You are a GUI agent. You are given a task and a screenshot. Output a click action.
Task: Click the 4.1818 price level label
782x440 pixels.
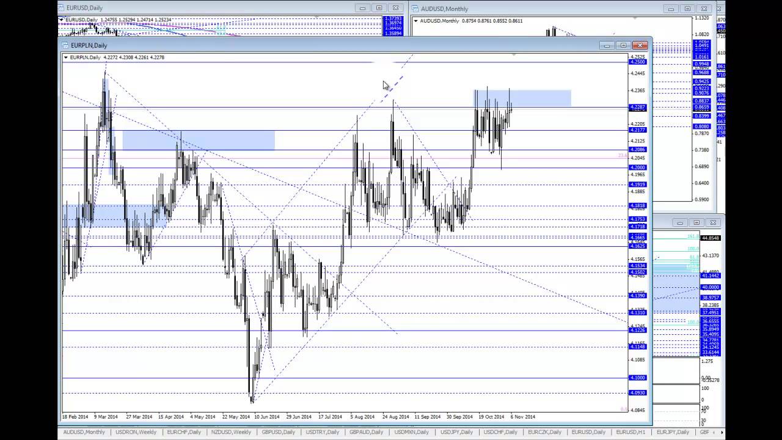[637, 206]
